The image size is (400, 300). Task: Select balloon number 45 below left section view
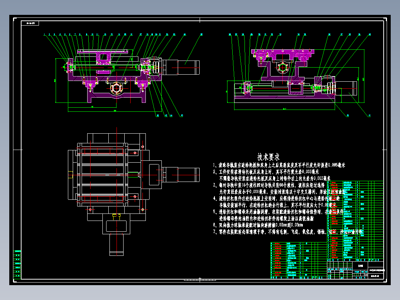(x=182, y=115)
